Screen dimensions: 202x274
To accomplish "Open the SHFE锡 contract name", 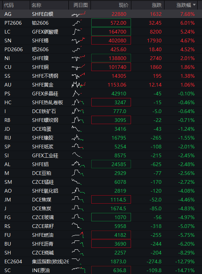I will pos(40,41).
